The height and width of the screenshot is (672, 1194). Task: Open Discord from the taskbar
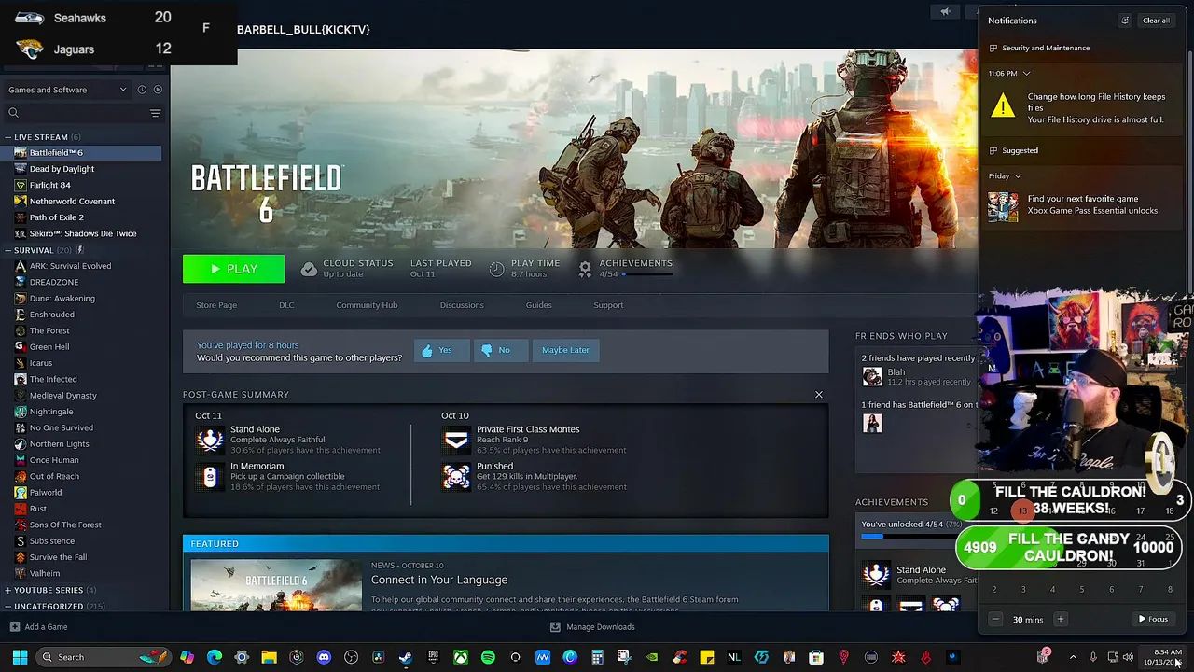coord(324,657)
